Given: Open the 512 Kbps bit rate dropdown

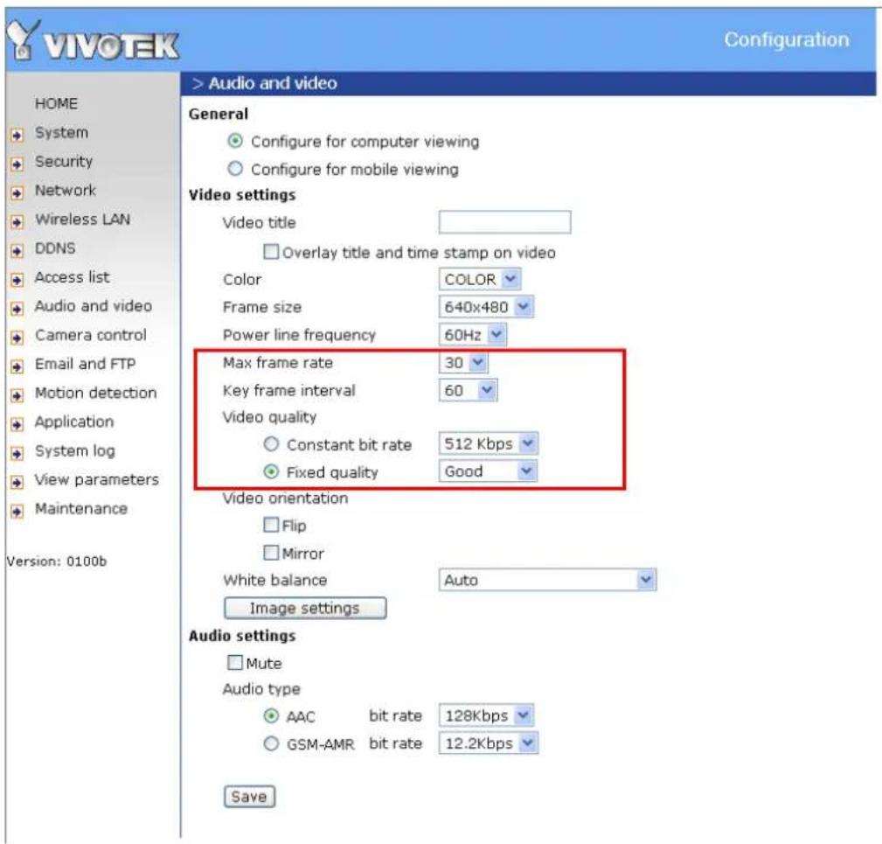Looking at the screenshot, I should pos(489,443).
